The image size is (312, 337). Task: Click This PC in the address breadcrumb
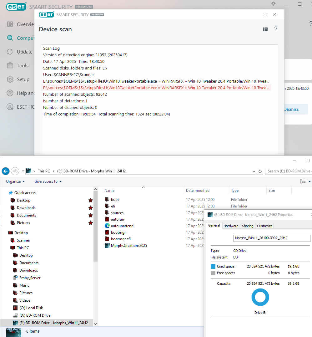tap(44, 171)
